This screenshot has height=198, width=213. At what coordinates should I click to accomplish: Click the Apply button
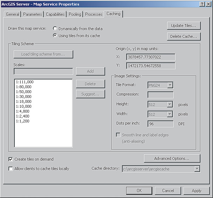197,191
